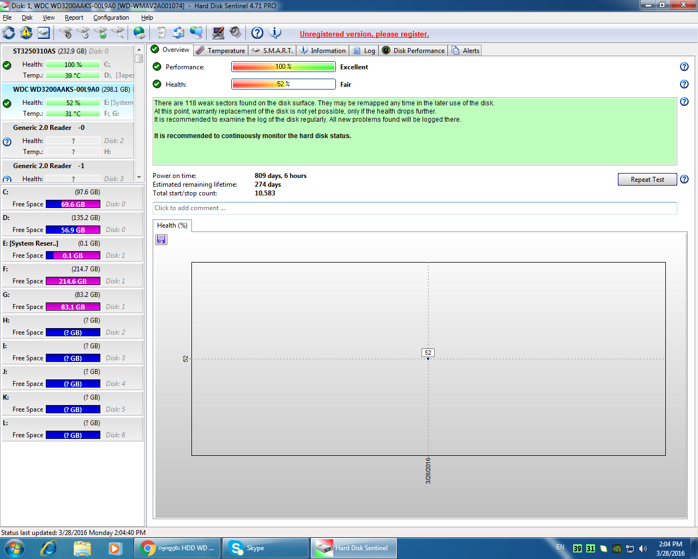Click the G: free space 83.1 GB bar
The height and width of the screenshot is (559, 698).
coord(73,307)
